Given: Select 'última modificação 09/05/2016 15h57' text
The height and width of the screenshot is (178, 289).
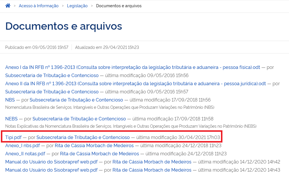Looking at the screenshot, I should coord(147,92).
